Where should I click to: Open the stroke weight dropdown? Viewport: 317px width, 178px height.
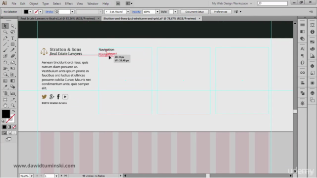click(72, 12)
